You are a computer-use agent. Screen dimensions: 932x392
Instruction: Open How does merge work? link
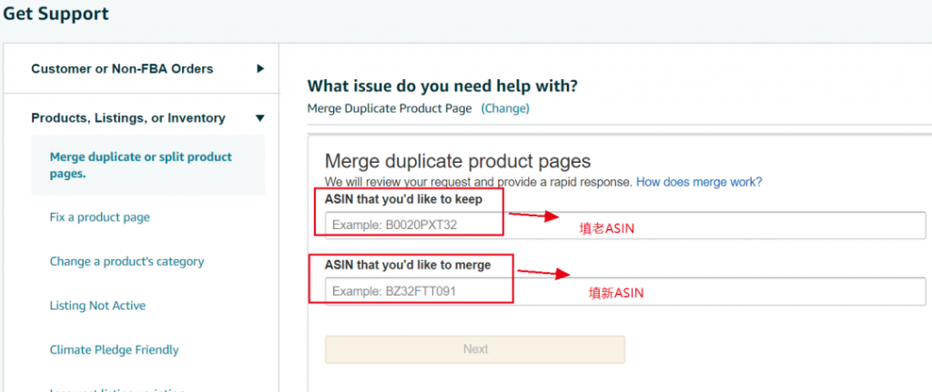coord(699,182)
